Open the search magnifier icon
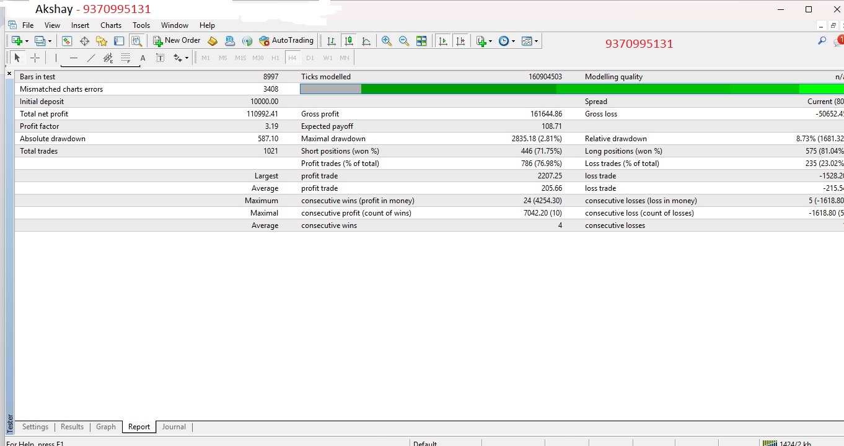The width and height of the screenshot is (844, 446). coord(822,41)
